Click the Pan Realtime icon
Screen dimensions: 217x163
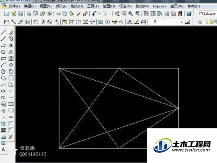tap(117, 14)
